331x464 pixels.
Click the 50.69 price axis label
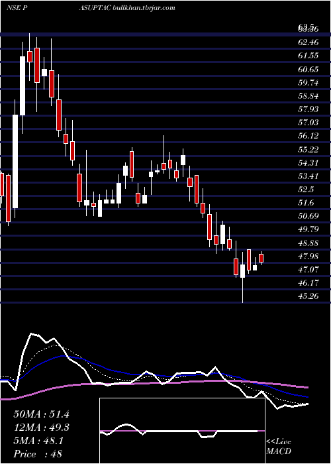308,216
